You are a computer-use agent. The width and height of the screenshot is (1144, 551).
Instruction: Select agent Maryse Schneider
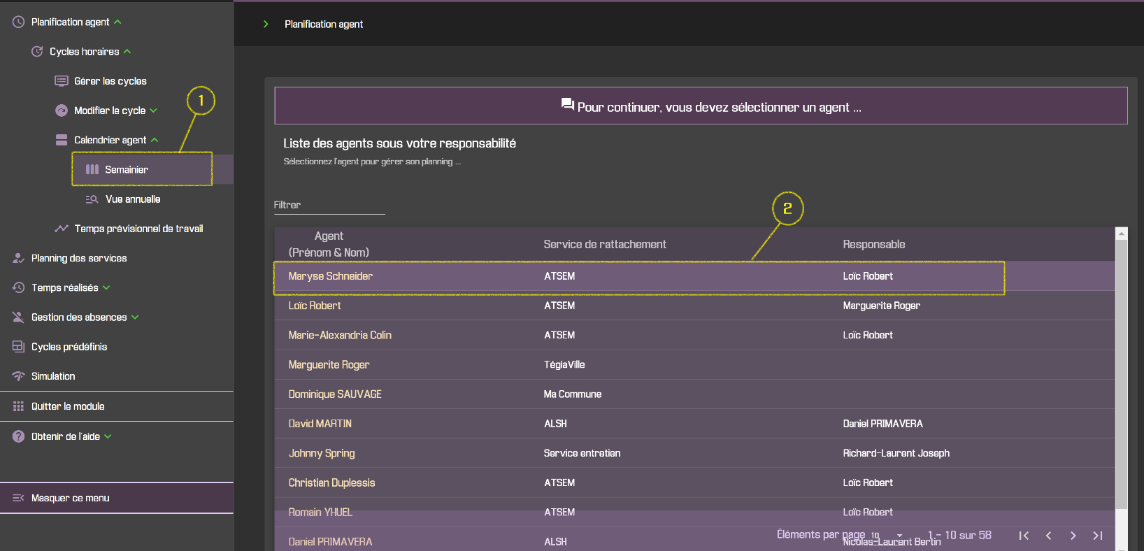point(330,276)
